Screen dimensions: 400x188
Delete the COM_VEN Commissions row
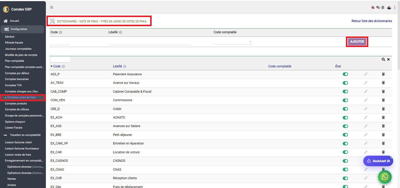coord(383,100)
